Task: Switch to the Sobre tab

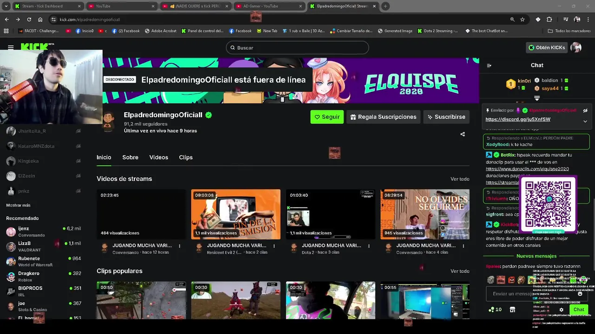Action: 130,157
